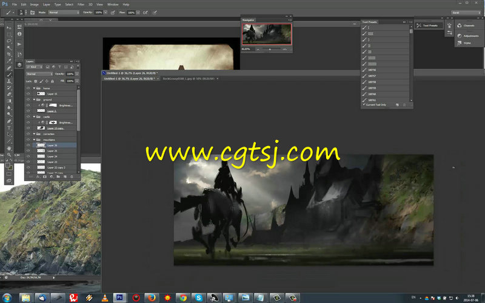Switch to the RockGroup document tab
This screenshot has width=485, height=303.
tap(189, 79)
